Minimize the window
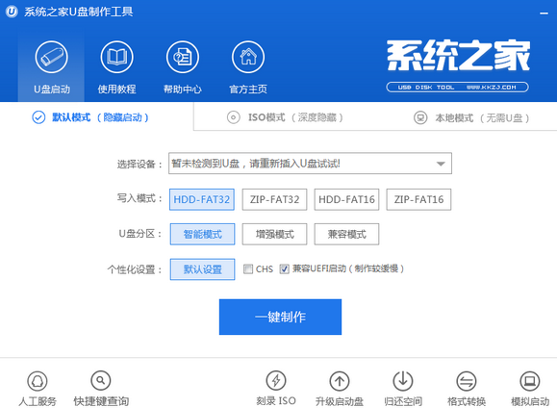This screenshot has width=557, height=408. (544, 13)
